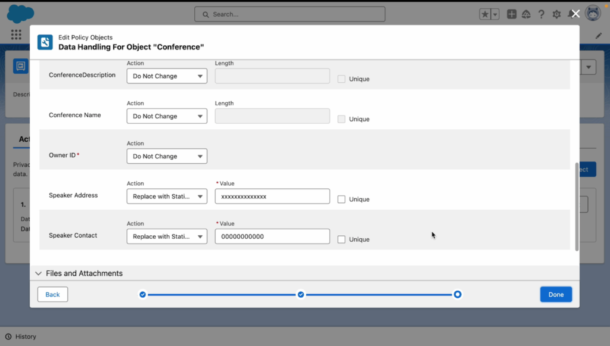
Task: Click the user avatar icon
Action: [593, 13]
